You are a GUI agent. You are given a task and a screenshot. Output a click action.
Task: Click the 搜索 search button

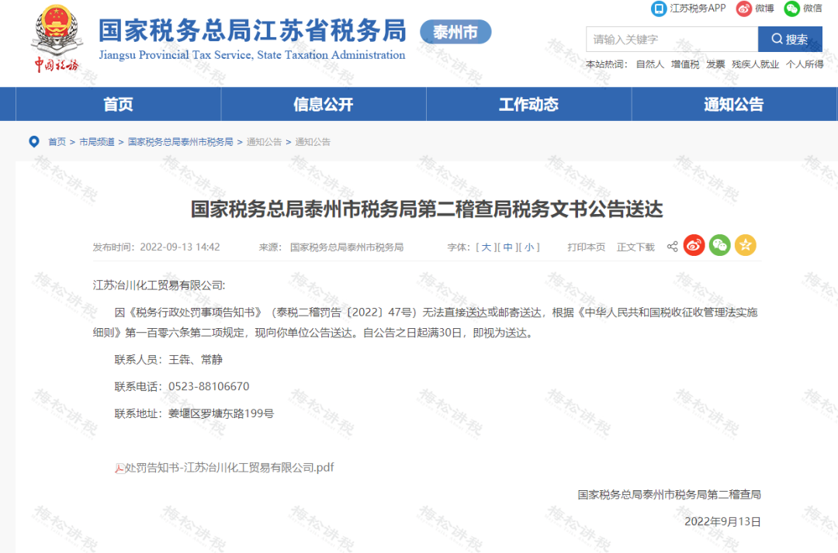(790, 40)
